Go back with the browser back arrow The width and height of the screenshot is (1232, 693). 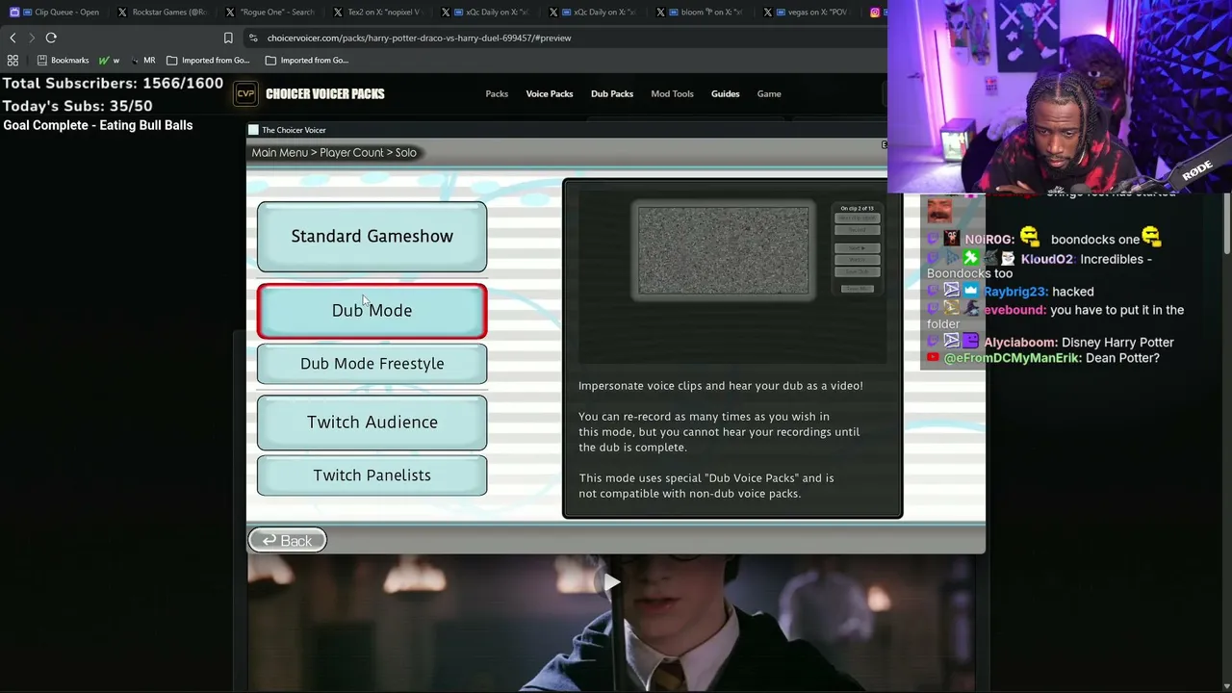point(13,38)
